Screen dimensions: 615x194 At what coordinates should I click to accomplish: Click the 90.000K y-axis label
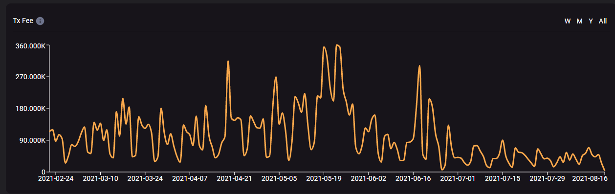[32, 140]
